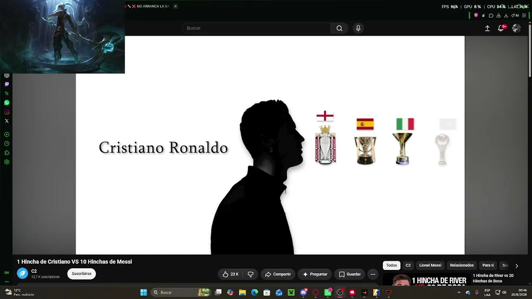Select the 'Todos' filter chip
Screen dimensions: 532x299
pos(392,265)
